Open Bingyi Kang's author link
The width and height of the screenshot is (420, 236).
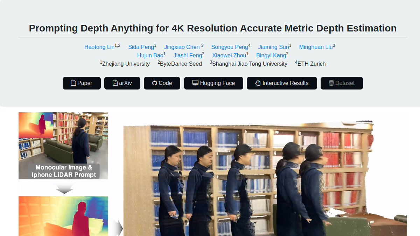271,55
